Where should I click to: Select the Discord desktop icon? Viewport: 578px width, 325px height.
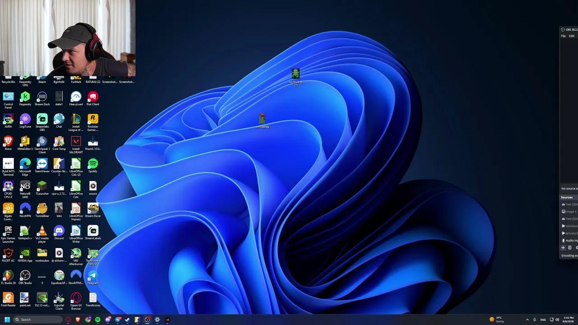59,233
